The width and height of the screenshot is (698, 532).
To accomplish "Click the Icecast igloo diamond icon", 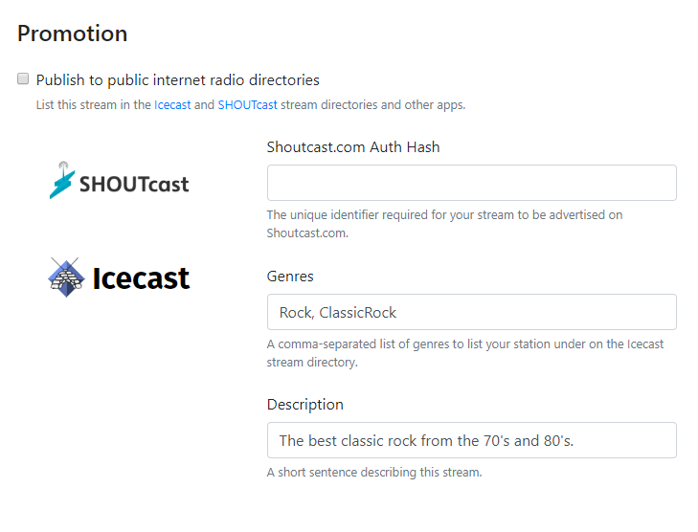I will tap(66, 277).
